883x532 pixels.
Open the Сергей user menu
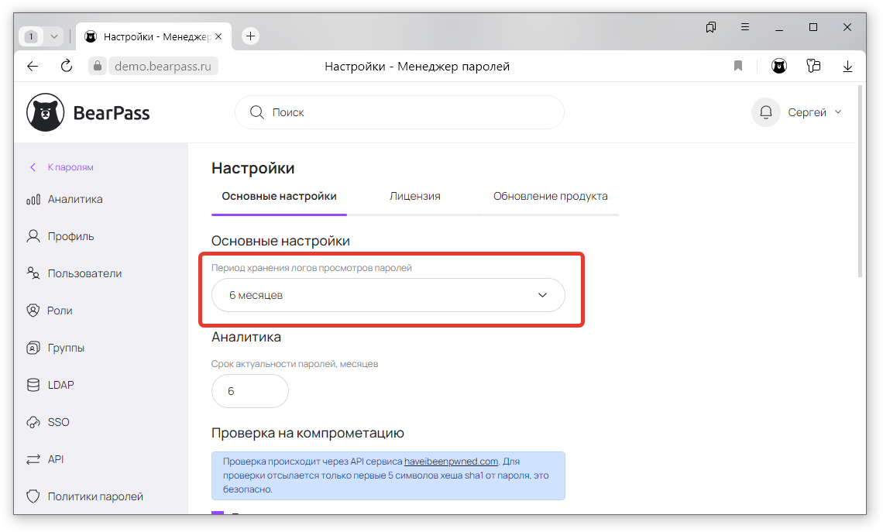coord(814,112)
